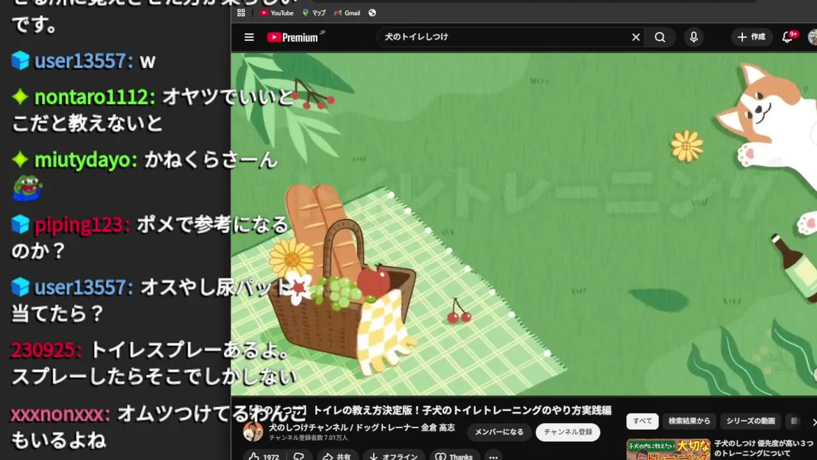
Task: Open recommended video 子犬のしつけ 優先度が高い3つ
Action: pyautogui.click(x=763, y=448)
